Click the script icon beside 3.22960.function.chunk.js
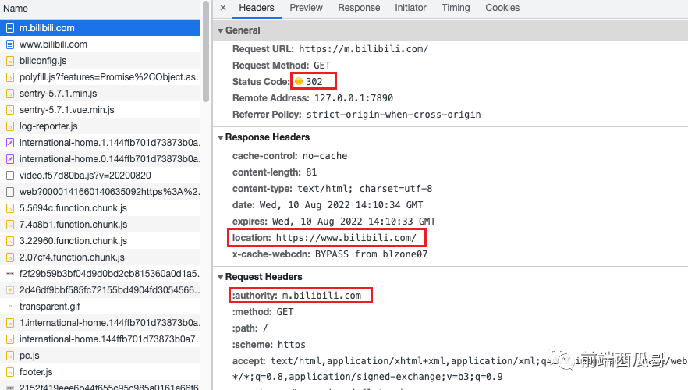Viewport: 688px width, 390px height. (9, 241)
